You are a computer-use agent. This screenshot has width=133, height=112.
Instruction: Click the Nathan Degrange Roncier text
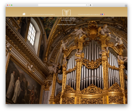(x=66, y=24)
